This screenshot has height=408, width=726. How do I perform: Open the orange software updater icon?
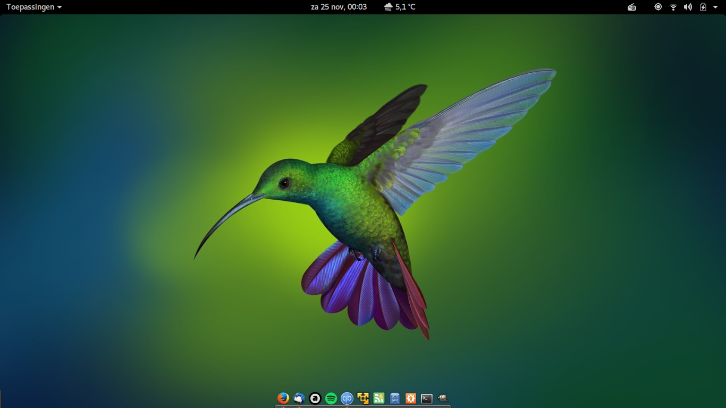pos(411,398)
